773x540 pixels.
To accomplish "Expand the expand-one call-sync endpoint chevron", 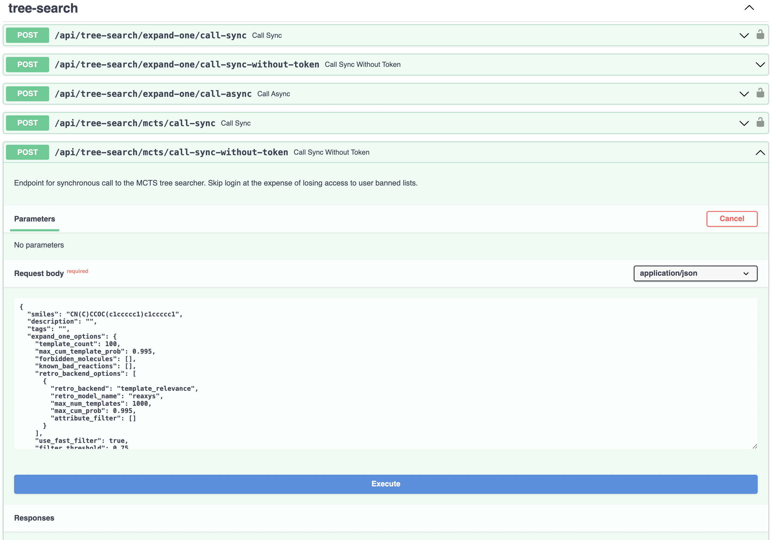I will (744, 35).
